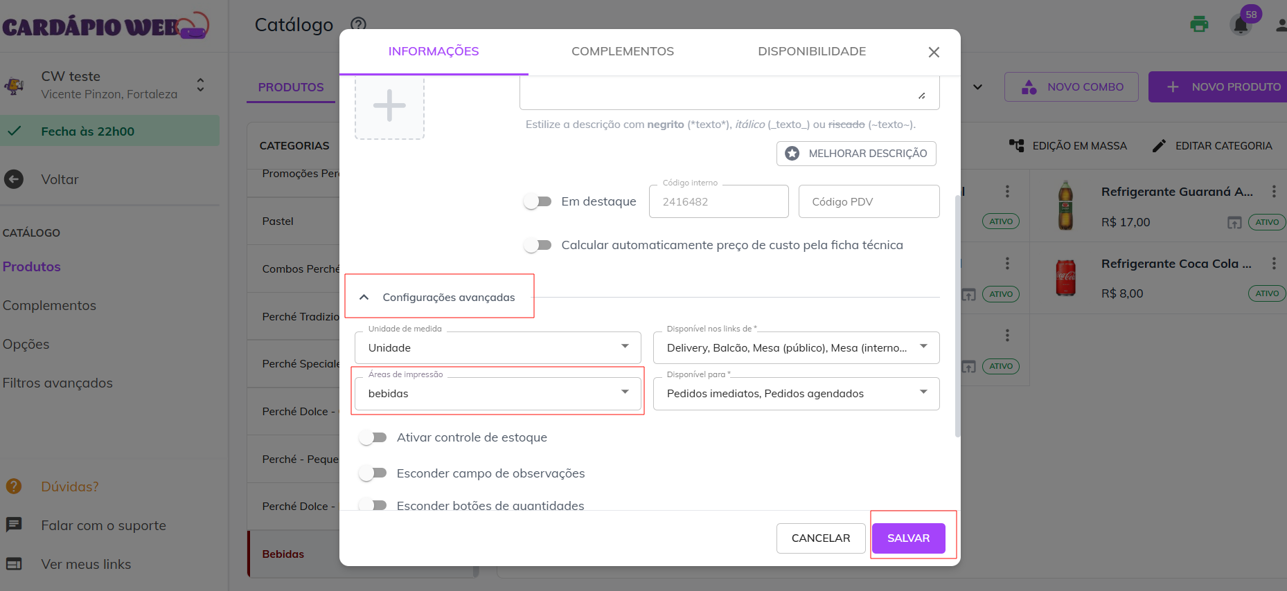The image size is (1287, 591).
Task: Click the Salvar button
Action: coord(908,538)
